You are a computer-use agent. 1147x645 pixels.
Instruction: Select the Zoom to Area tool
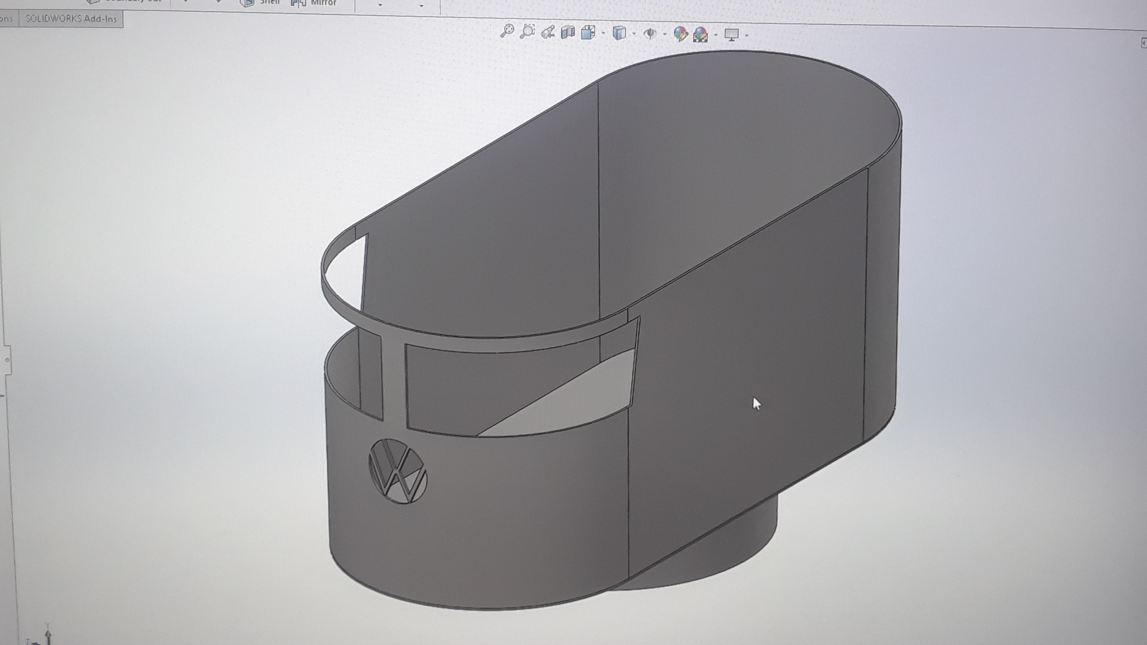click(527, 32)
